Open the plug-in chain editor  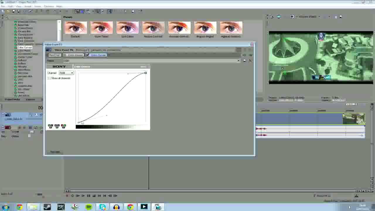tap(244, 55)
